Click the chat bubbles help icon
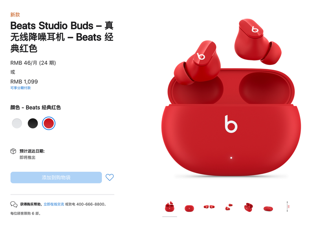Viewport: 326px width, 232px height. pyautogui.click(x=14, y=204)
